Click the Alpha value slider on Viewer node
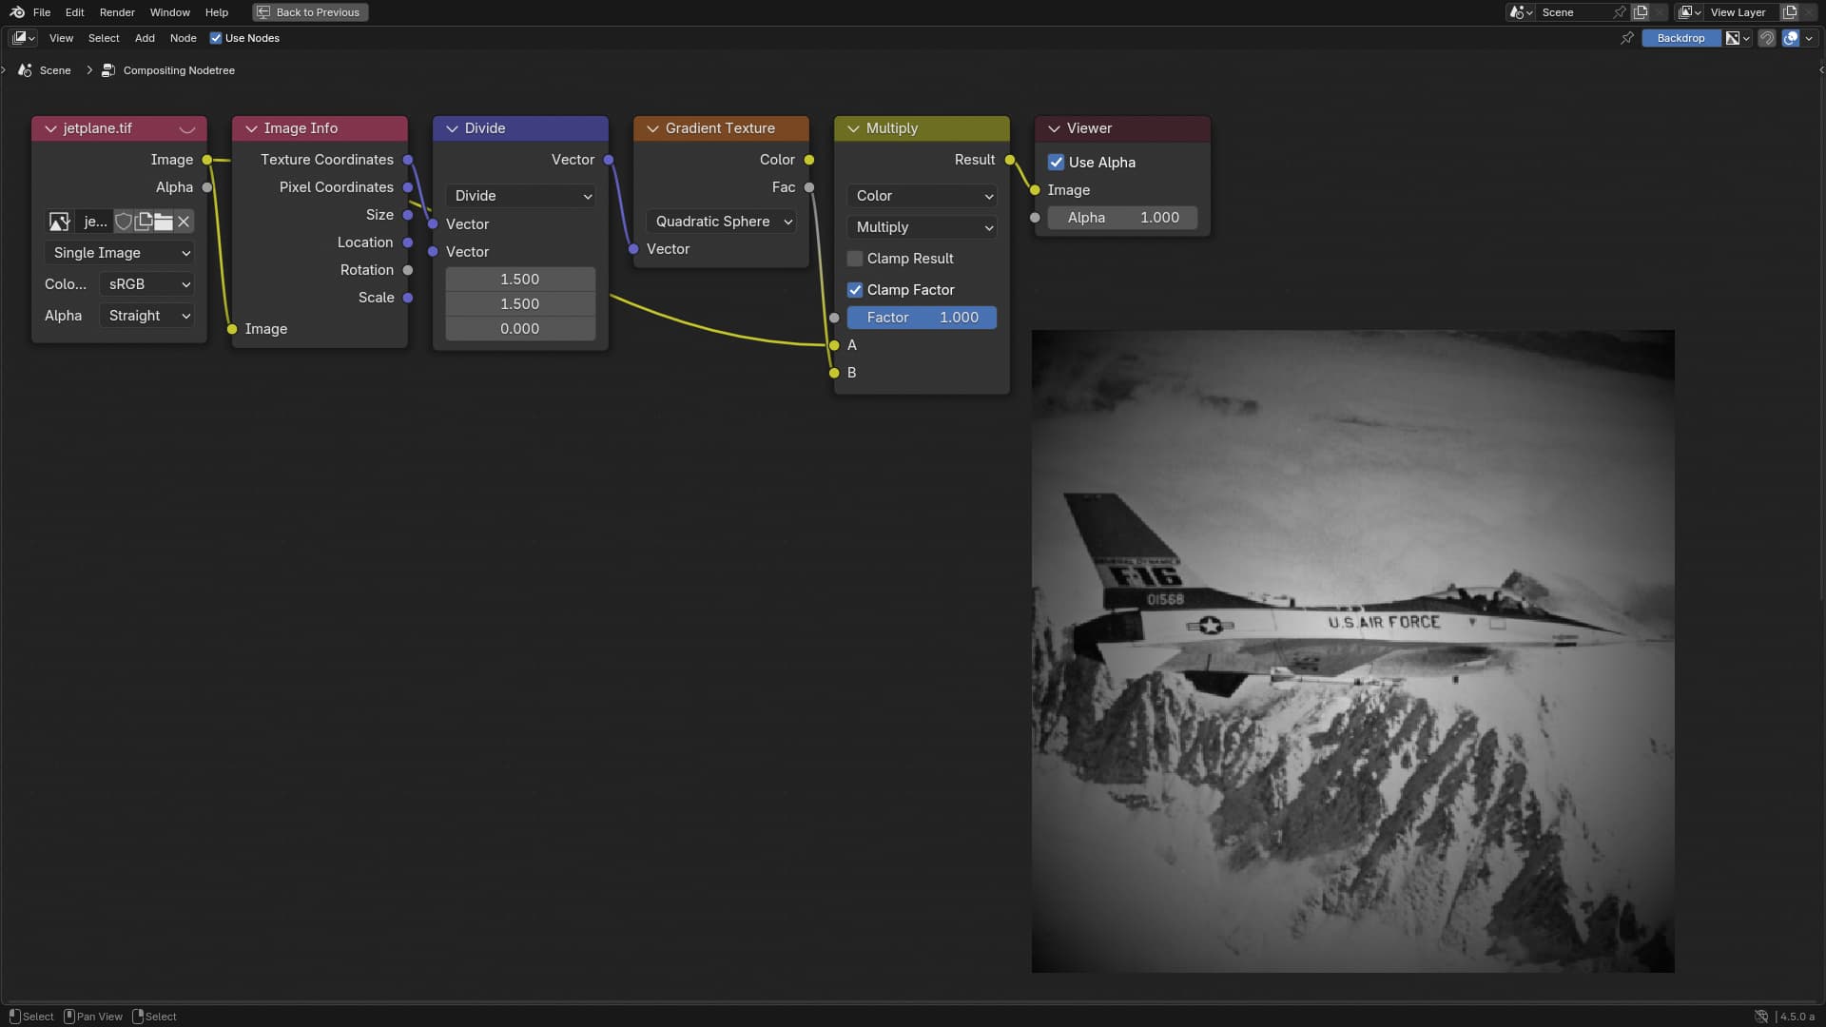The height and width of the screenshot is (1027, 1826). tap(1123, 218)
